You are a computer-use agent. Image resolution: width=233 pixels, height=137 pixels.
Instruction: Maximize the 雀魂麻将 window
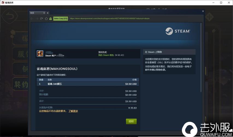tap(221, 2)
